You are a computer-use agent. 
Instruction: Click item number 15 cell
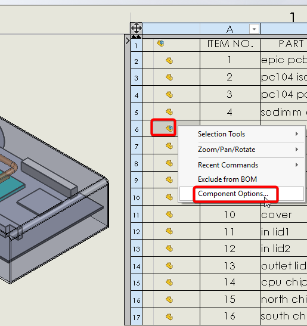pyautogui.click(x=230, y=300)
